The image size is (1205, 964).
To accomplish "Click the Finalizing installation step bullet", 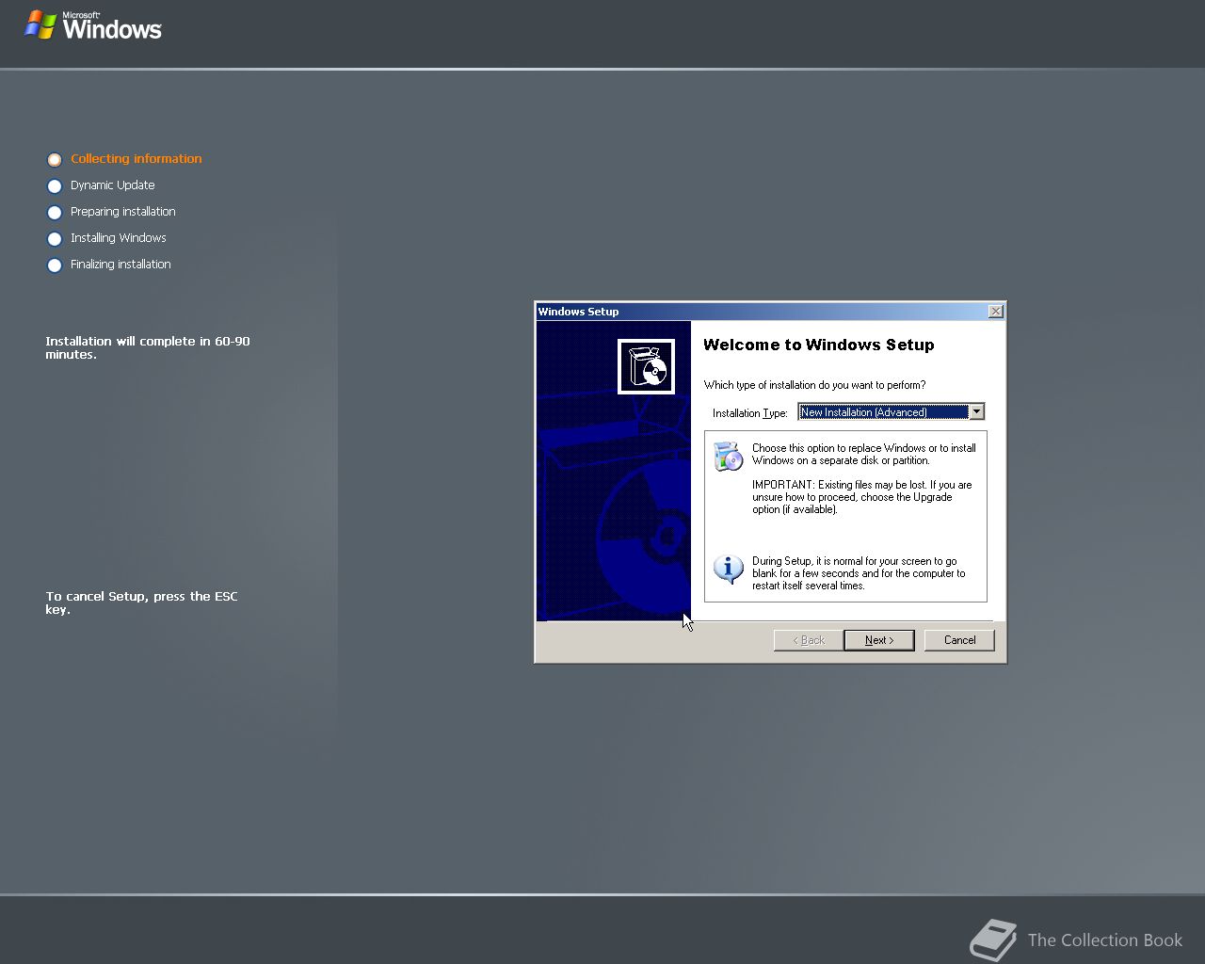I will [55, 265].
